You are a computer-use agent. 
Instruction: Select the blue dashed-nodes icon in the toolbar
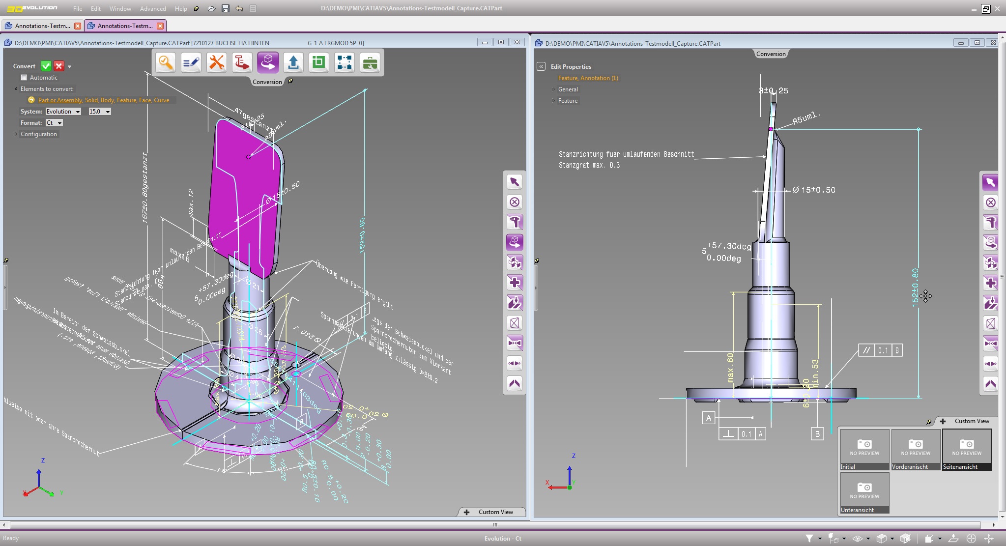click(x=345, y=62)
